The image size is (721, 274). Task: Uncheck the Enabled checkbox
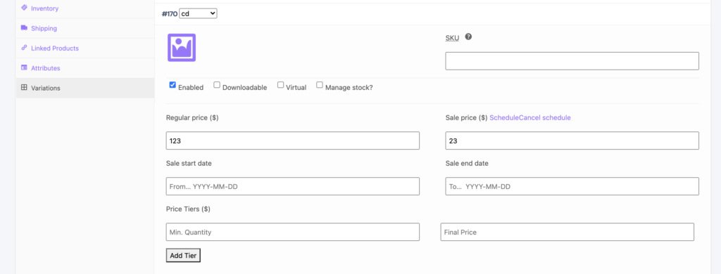[x=173, y=85]
